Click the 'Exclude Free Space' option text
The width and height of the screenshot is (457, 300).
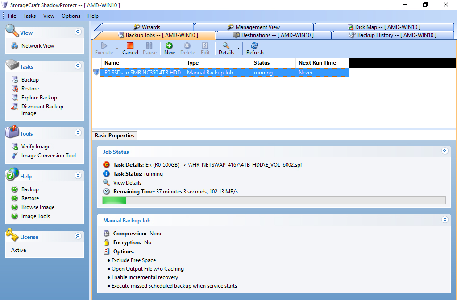click(x=134, y=260)
